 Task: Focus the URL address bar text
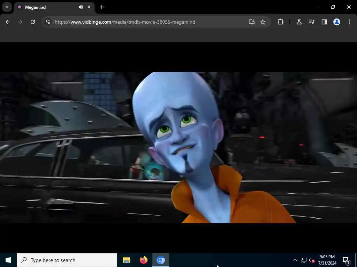(x=125, y=22)
